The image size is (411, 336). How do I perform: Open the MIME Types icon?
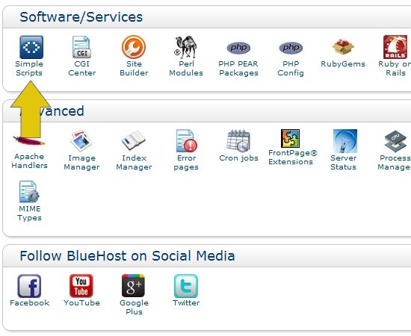29,191
